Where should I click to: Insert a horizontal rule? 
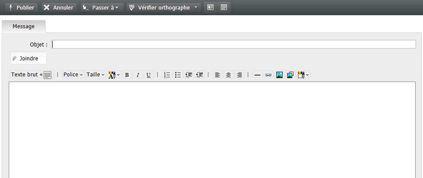(257, 75)
